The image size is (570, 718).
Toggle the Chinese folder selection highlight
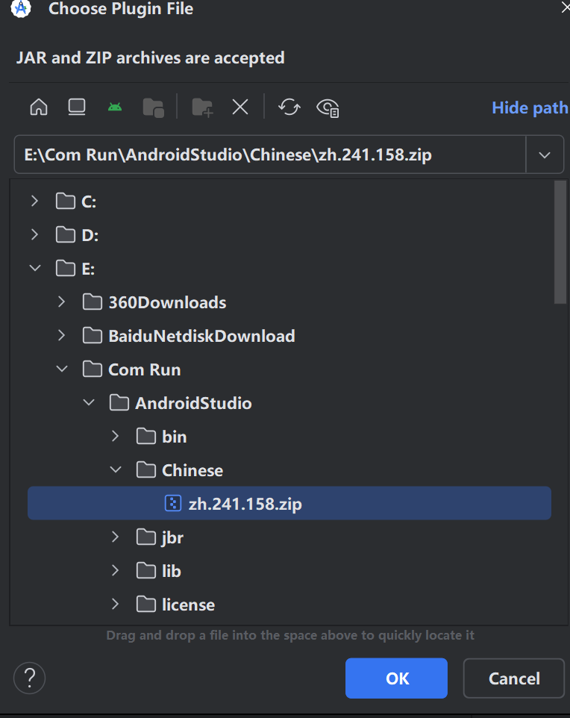[x=192, y=469]
